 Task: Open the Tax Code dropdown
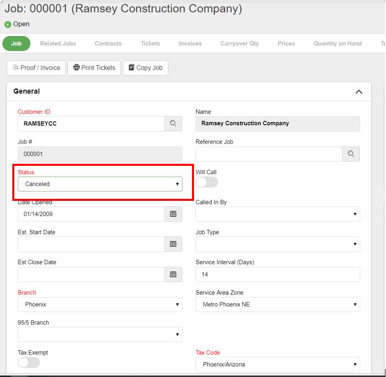[x=278, y=365]
